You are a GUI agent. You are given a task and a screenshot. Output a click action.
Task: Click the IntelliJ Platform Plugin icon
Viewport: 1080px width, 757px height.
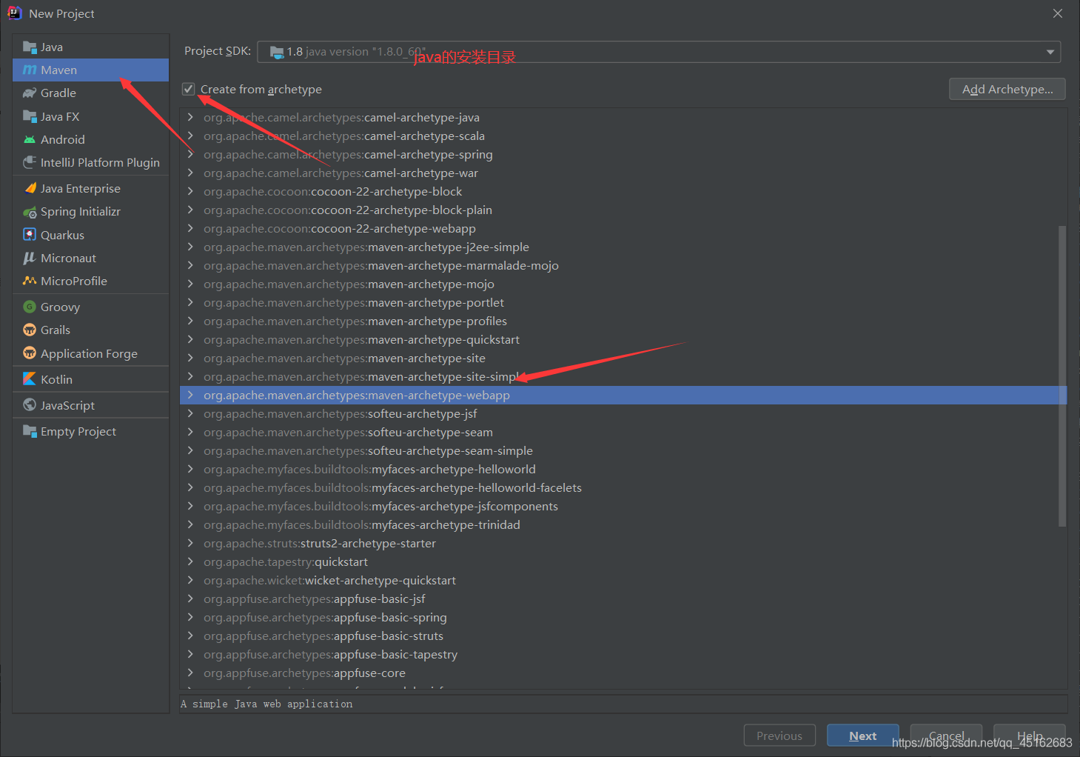[x=30, y=163]
